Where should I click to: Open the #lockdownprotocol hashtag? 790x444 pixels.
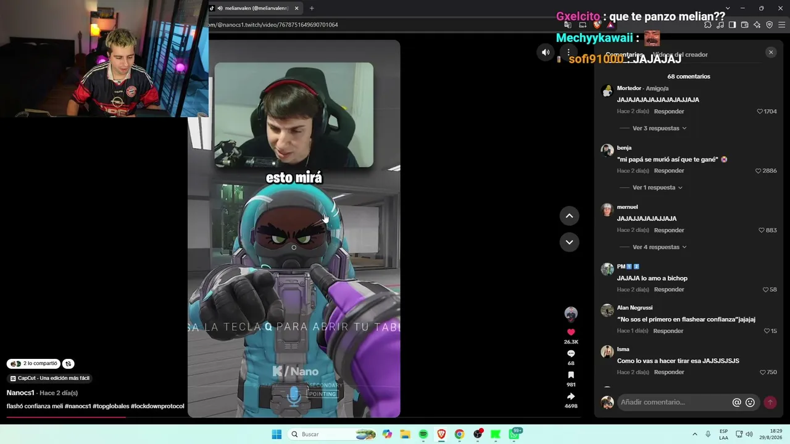click(x=157, y=406)
